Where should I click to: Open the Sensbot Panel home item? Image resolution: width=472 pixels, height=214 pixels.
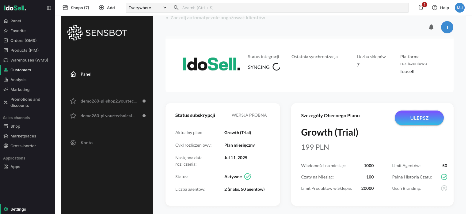[x=86, y=74]
